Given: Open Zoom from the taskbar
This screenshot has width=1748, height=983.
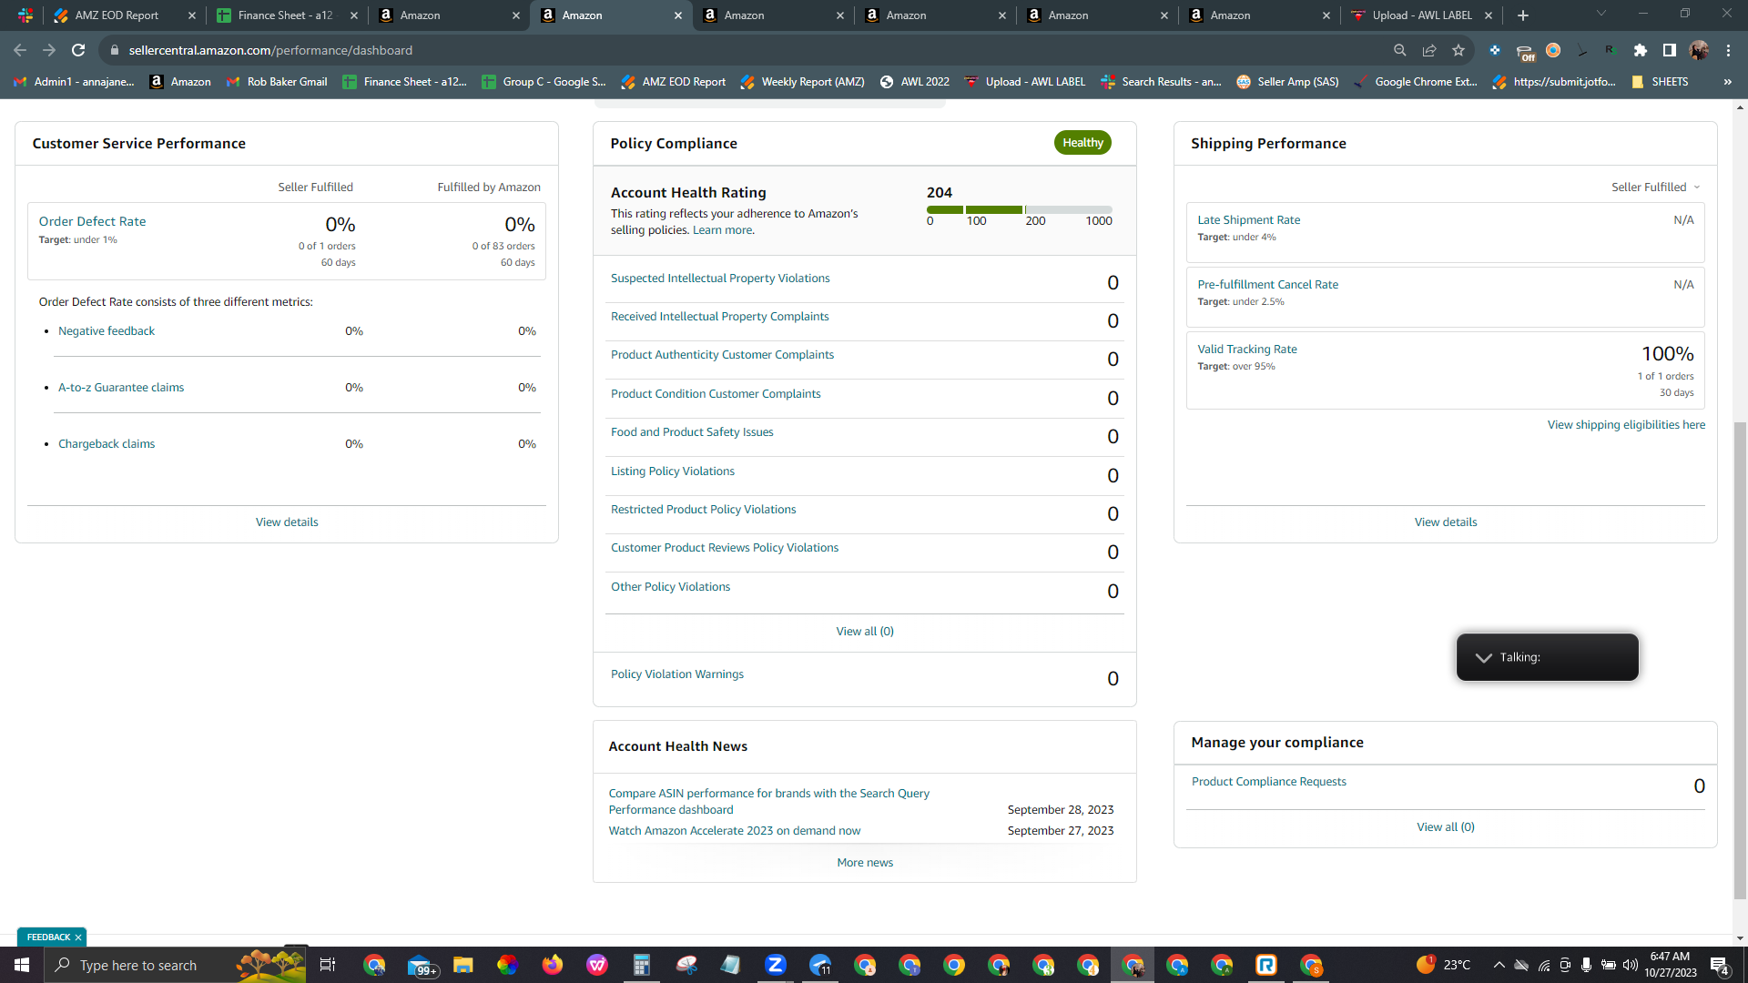Looking at the screenshot, I should click(x=776, y=965).
